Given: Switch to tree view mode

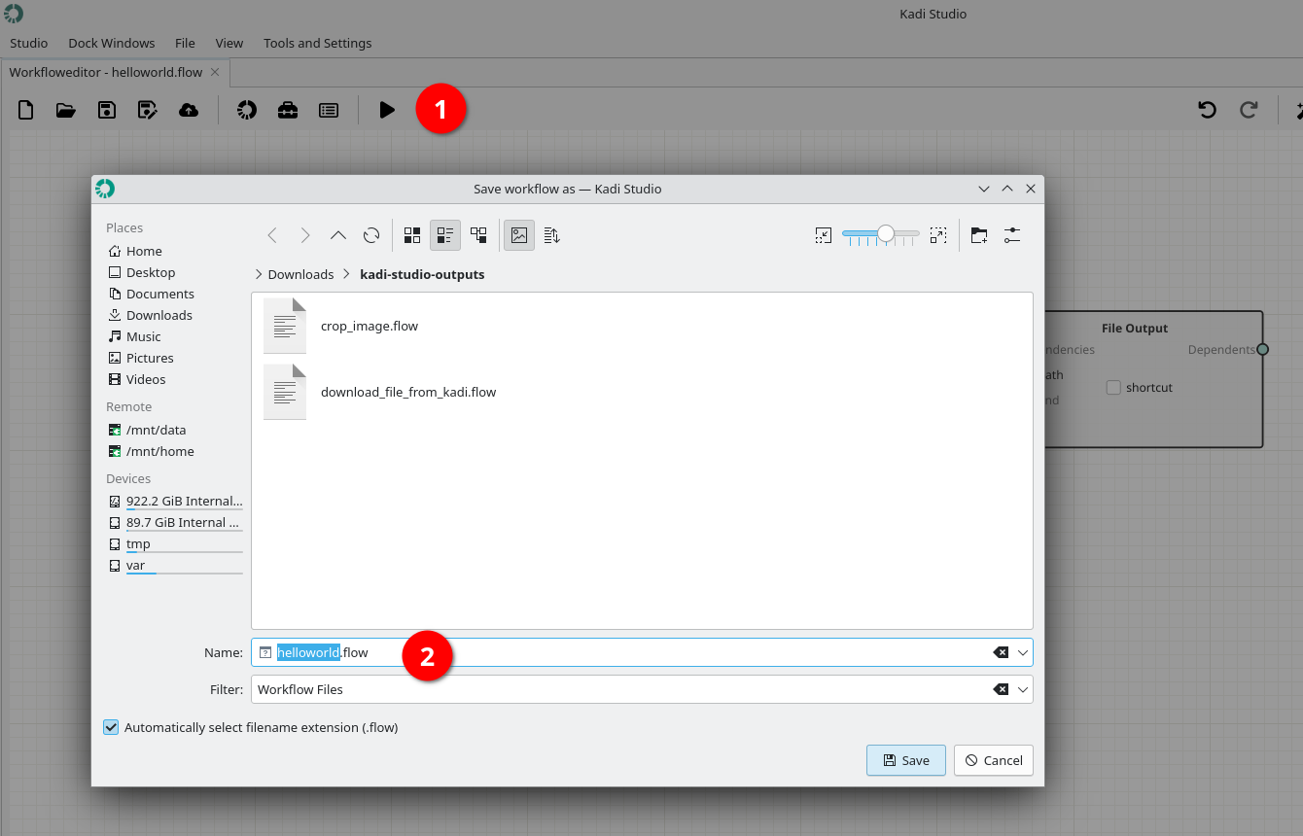Looking at the screenshot, I should pyautogui.click(x=478, y=235).
